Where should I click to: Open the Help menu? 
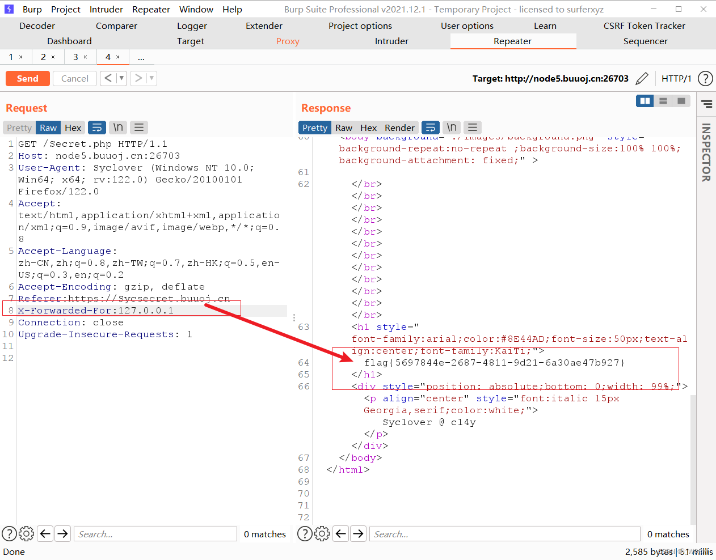[232, 9]
